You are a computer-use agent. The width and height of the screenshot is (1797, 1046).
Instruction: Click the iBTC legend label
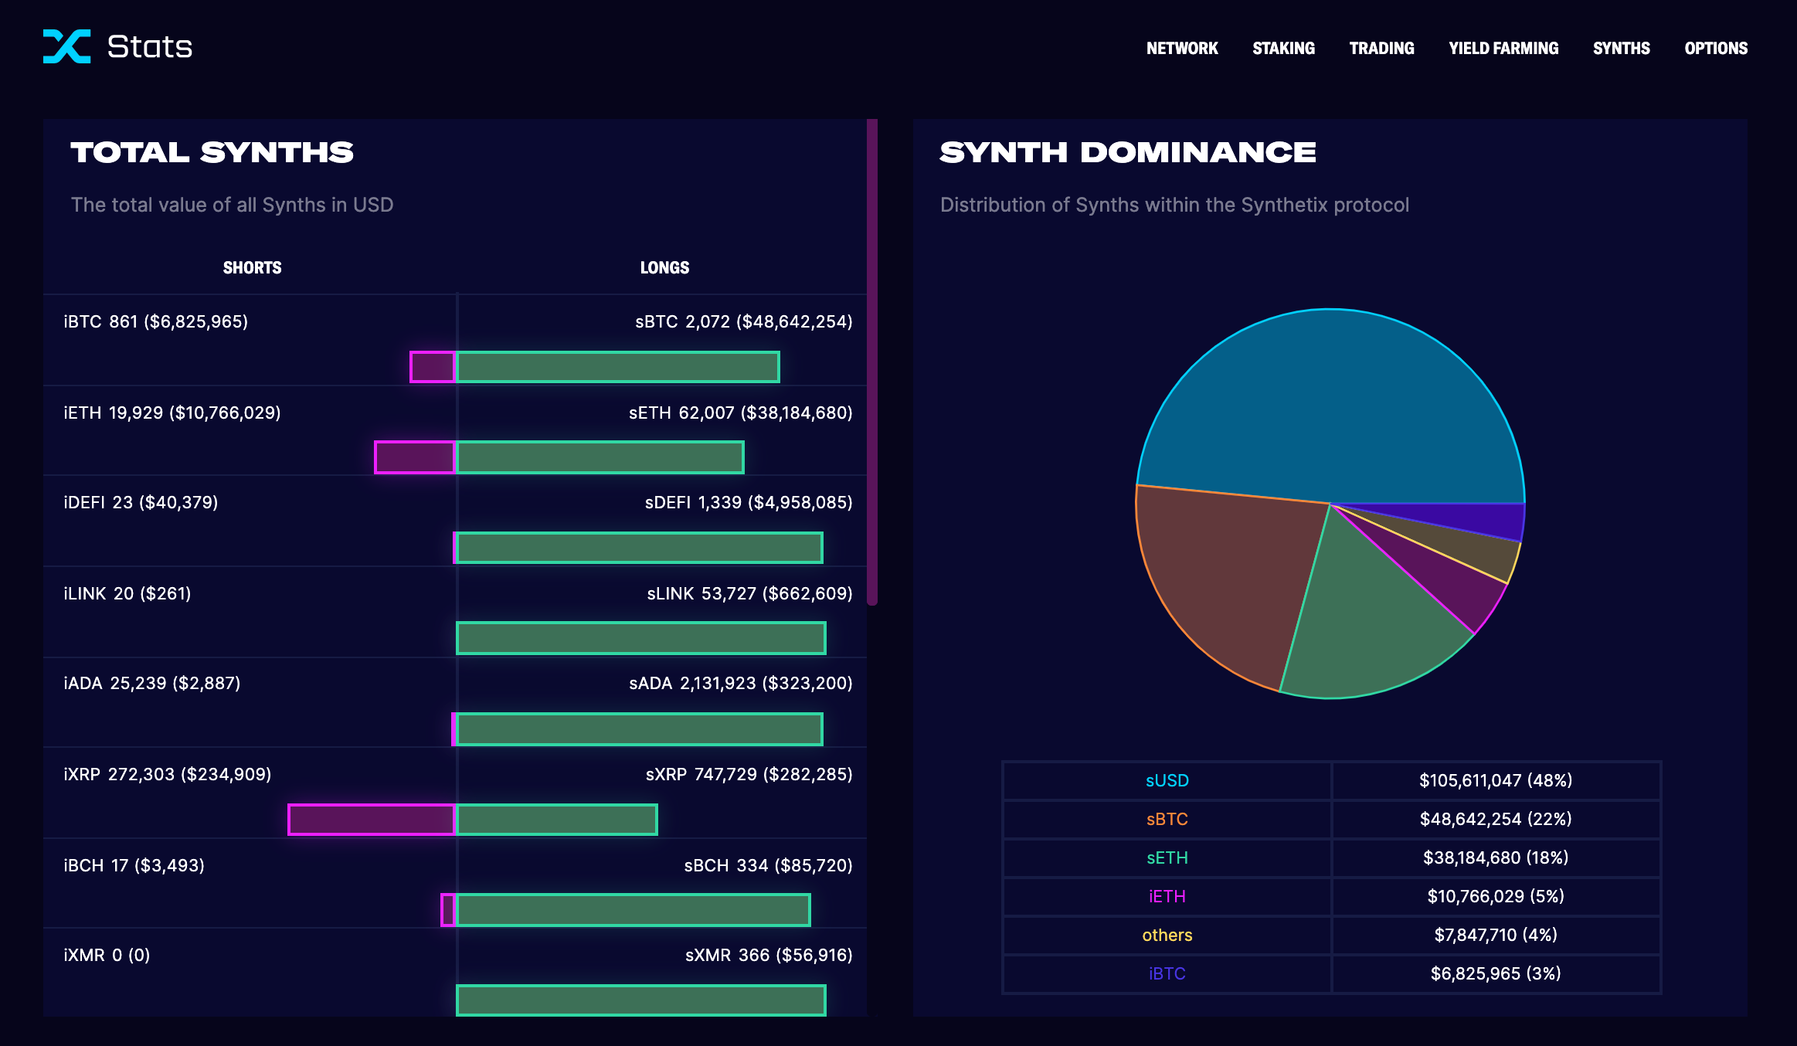coord(1167,973)
